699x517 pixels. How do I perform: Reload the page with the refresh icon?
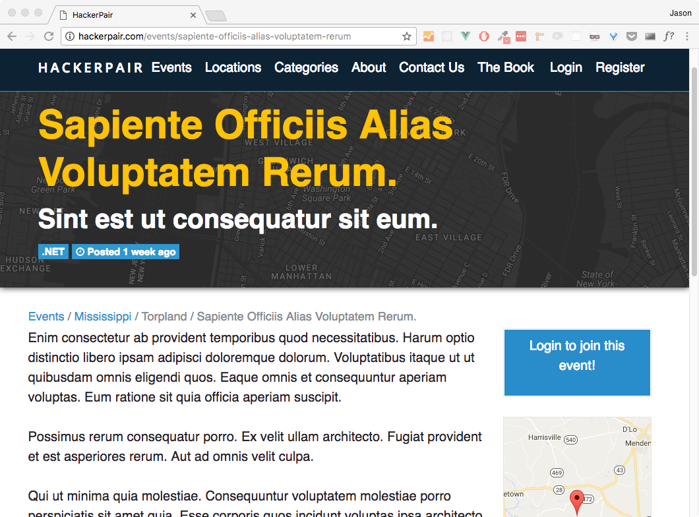(48, 36)
